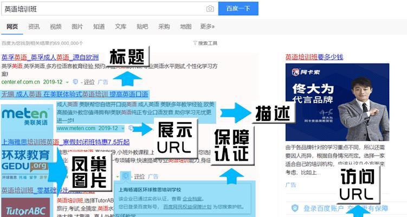Click the 环球教育 GEDU.org logo image

point(26,164)
